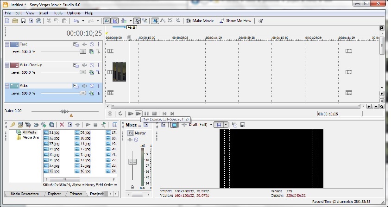Mute the Video Overlay track
Image resolution: width=391 pixels, height=209 pixels.
coord(92,65)
